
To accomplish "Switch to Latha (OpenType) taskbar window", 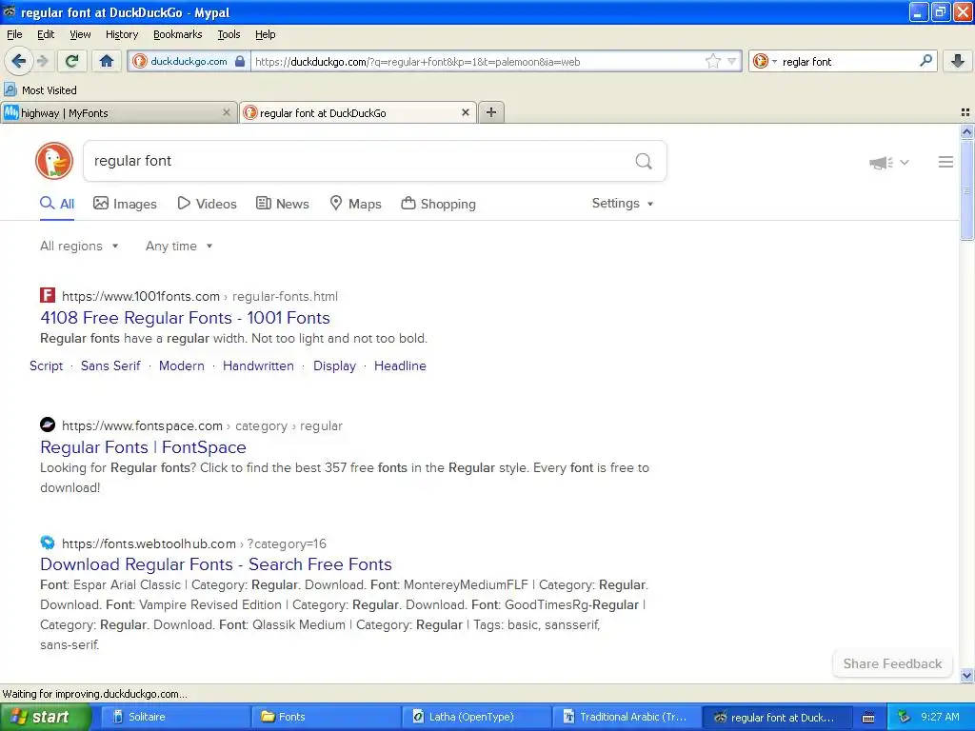I will (476, 717).
